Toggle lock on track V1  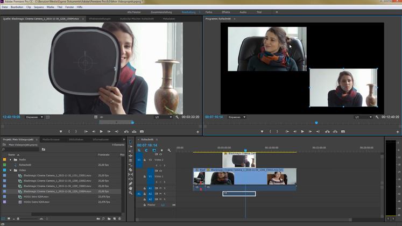(x=144, y=176)
